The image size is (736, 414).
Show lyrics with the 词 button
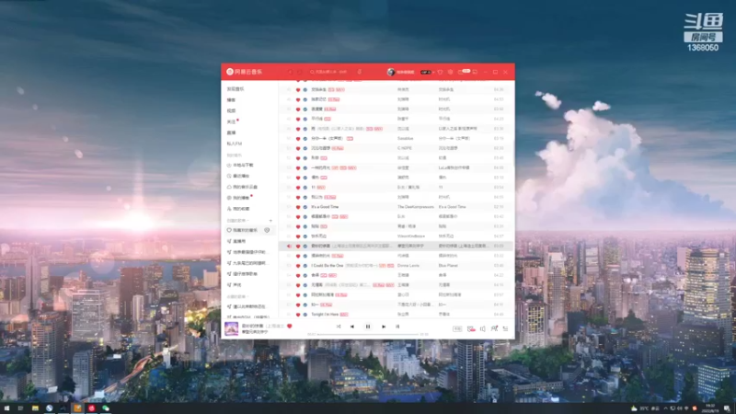(x=397, y=327)
